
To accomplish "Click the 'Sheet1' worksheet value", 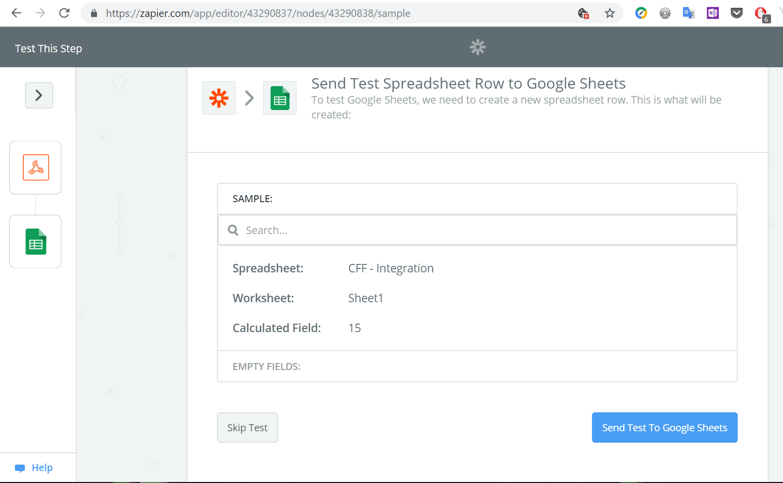I will [366, 298].
